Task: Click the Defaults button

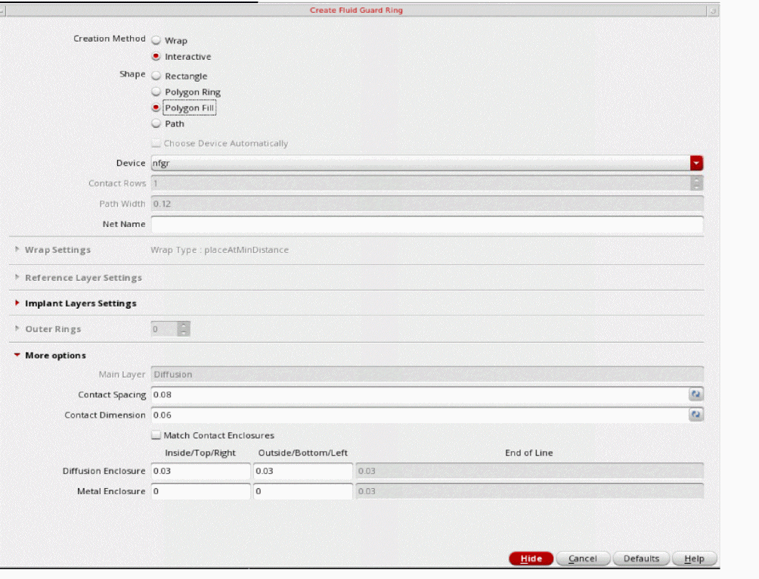Action: click(x=641, y=559)
